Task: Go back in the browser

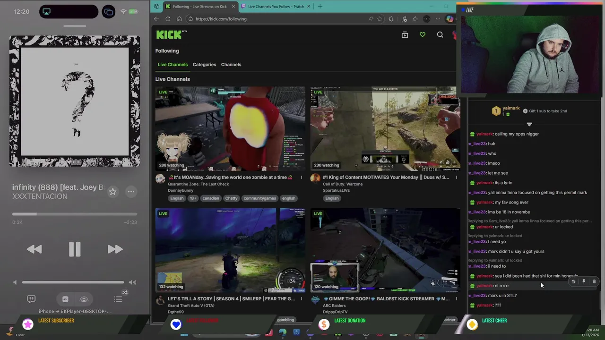Action: [x=156, y=19]
